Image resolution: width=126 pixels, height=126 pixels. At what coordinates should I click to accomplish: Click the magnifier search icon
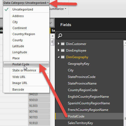pyautogui.click(x=60, y=36)
